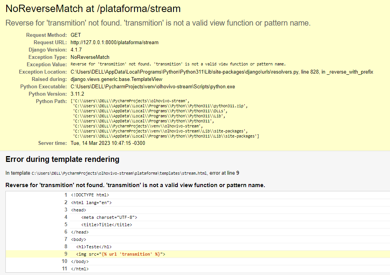Open the Request URL link http://127.0.0.1:8000/plataforma/stream

pyautogui.click(x=114, y=42)
